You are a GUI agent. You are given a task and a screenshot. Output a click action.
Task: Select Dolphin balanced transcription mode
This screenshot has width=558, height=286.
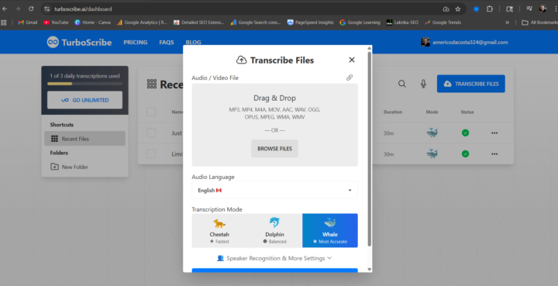pyautogui.click(x=274, y=230)
